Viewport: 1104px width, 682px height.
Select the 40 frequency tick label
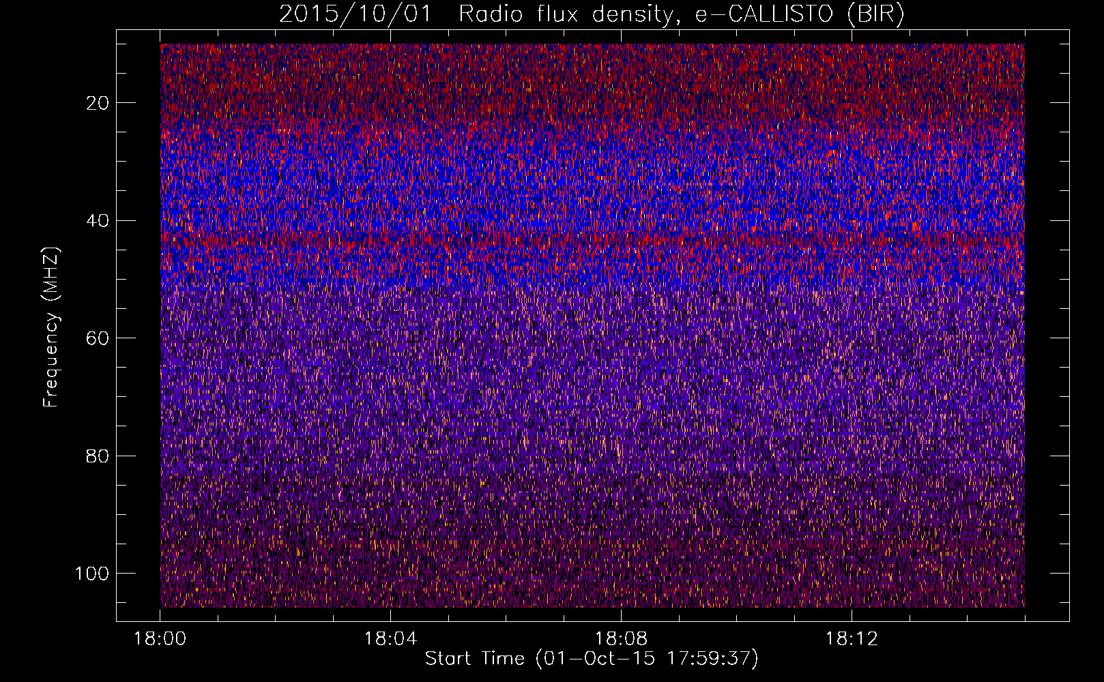[98, 221]
